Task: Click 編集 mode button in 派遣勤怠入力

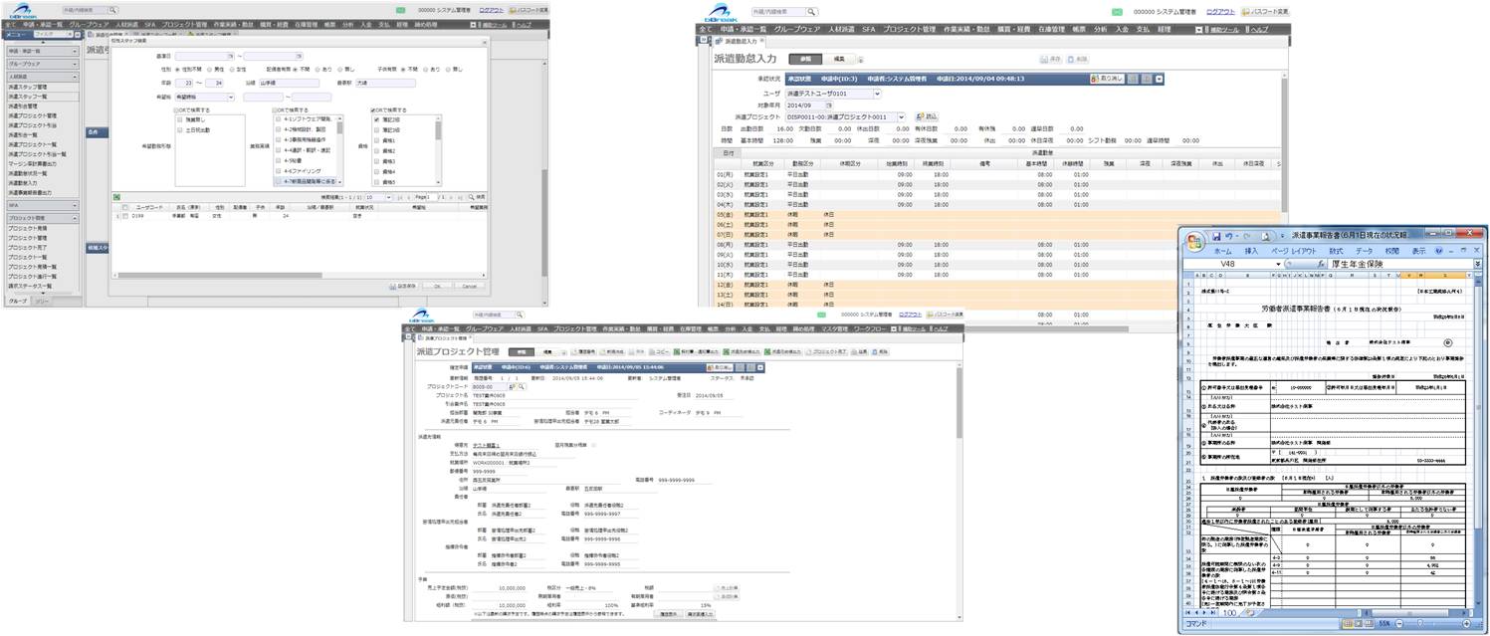Action: 840,59
